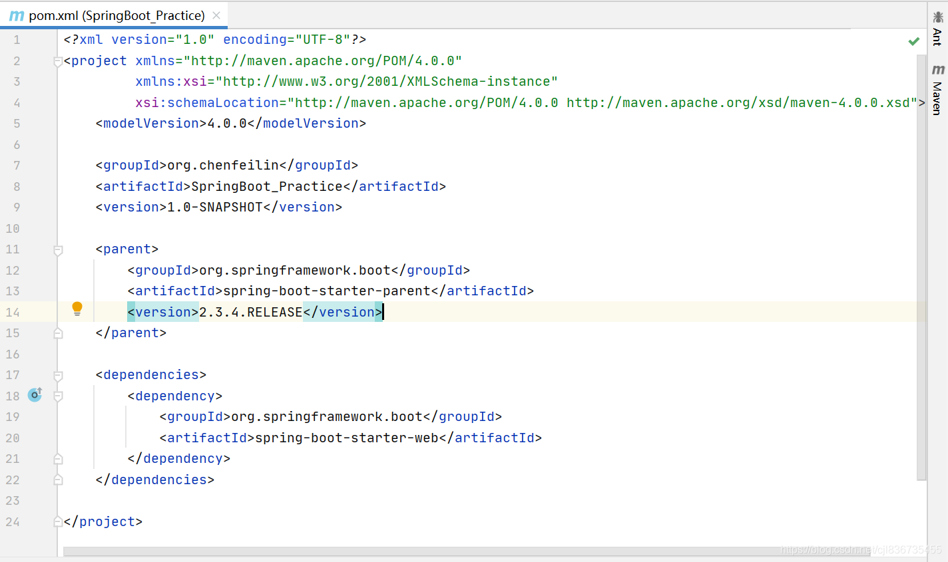
Task: Click the closing </project> tag
Action: click(103, 521)
